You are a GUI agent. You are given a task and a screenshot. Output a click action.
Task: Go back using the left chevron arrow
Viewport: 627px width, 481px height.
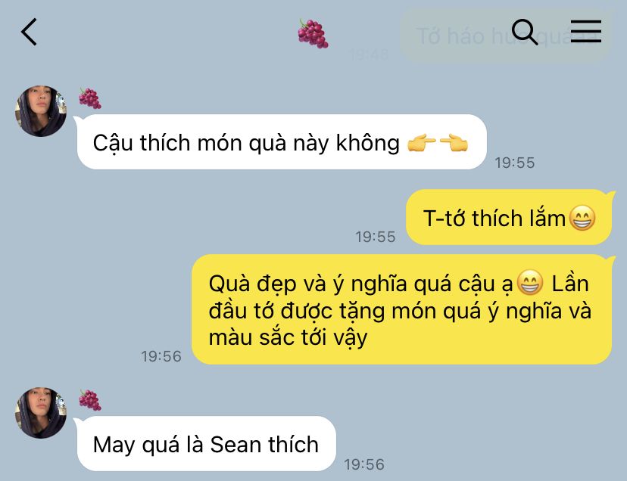pyautogui.click(x=30, y=32)
